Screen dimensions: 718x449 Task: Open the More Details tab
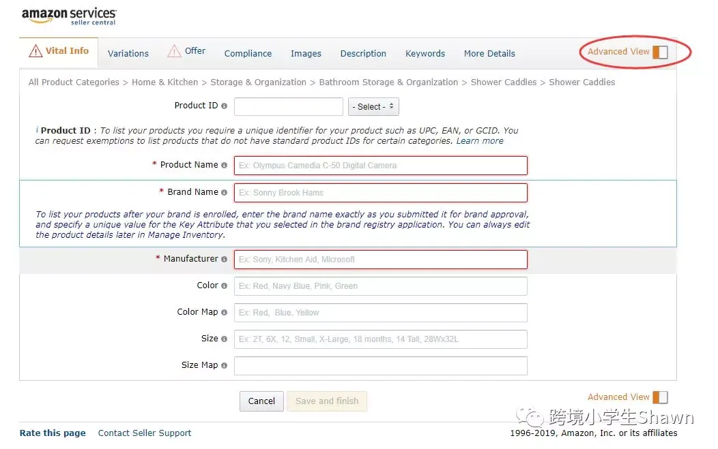coord(489,54)
